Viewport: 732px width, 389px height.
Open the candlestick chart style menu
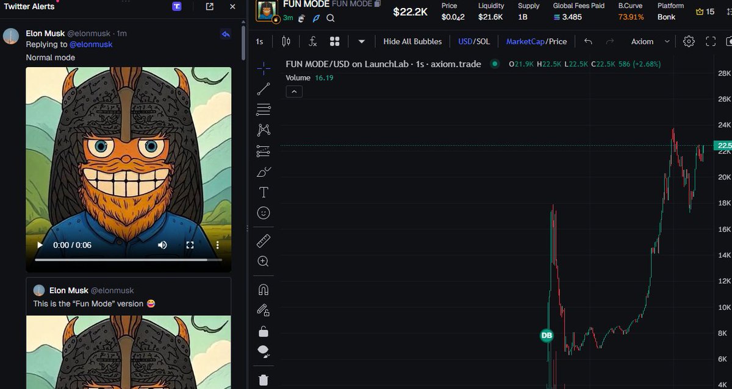point(286,41)
